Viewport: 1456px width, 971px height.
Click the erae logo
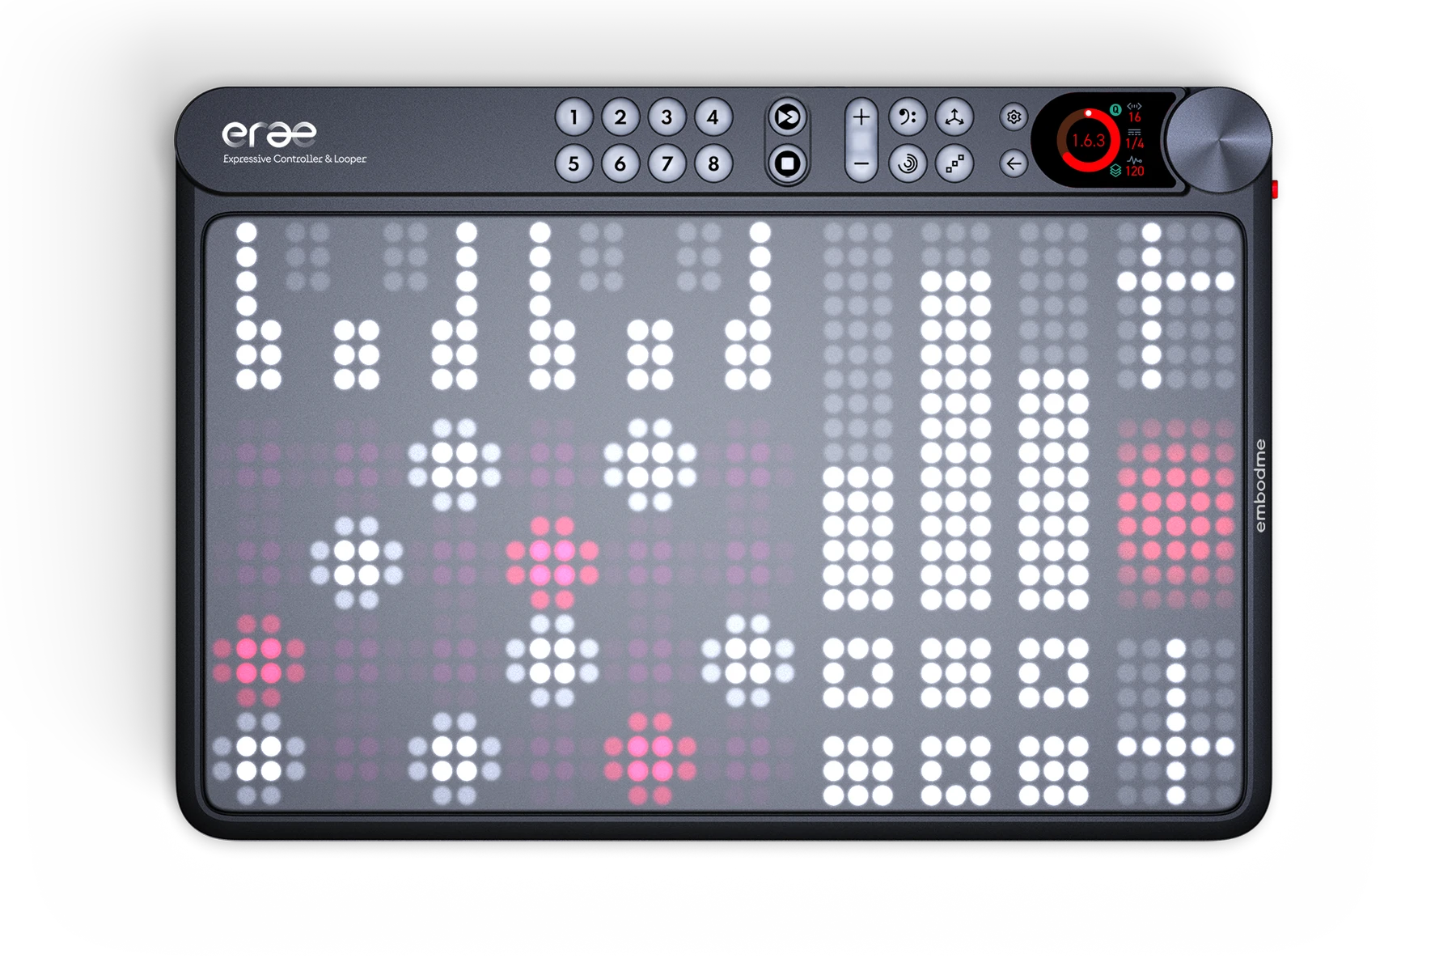point(269,134)
